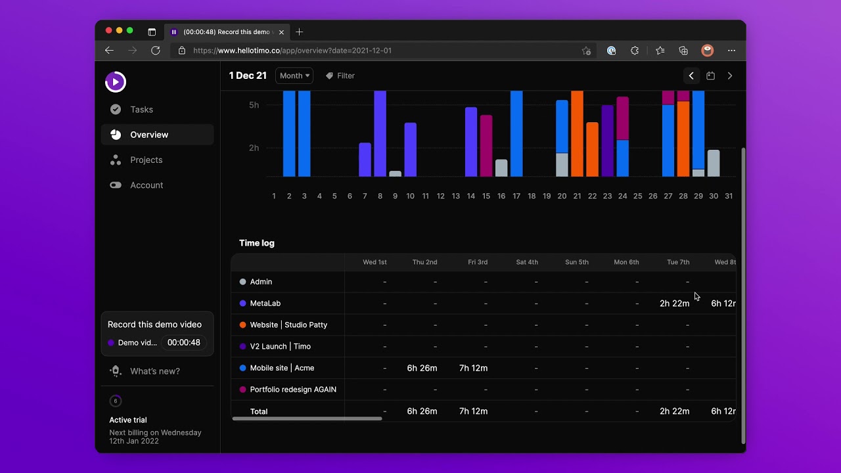The width and height of the screenshot is (841, 473).
Task: Click the trial days remaining circle icon
Action: 116,401
